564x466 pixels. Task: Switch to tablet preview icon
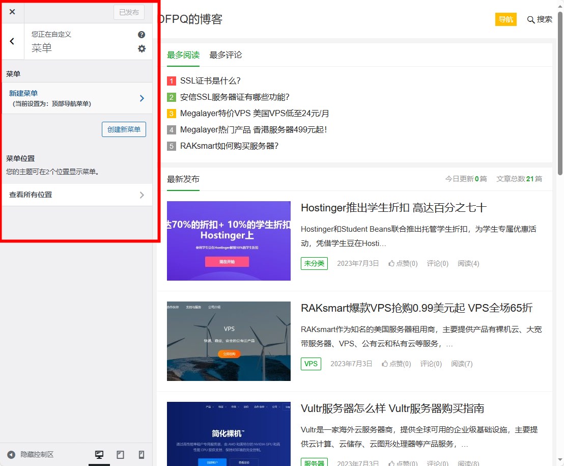coord(121,454)
